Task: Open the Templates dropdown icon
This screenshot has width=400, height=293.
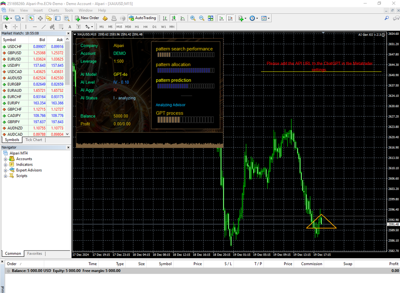Action: click(265, 18)
